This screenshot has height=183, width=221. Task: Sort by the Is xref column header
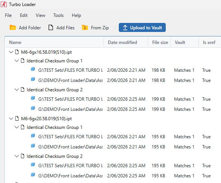(209, 42)
